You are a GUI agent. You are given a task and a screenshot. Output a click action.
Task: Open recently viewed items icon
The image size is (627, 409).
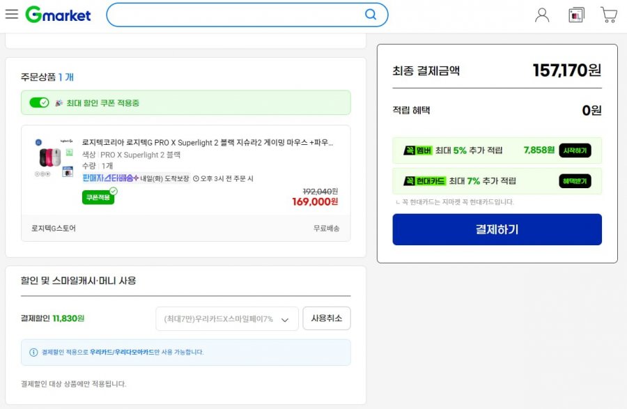(576, 15)
